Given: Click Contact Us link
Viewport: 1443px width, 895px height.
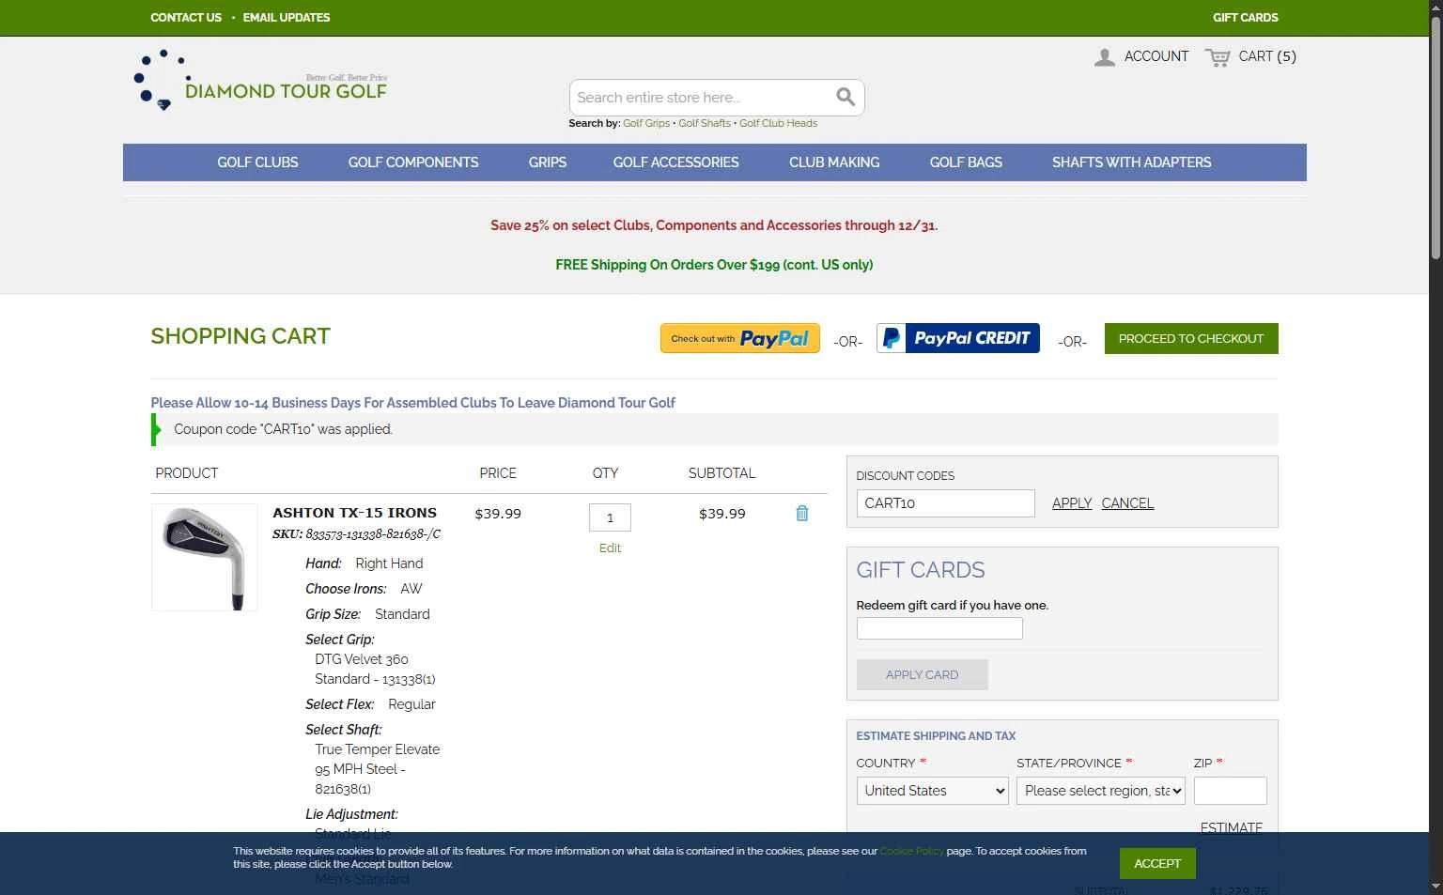Looking at the screenshot, I should point(186,17).
